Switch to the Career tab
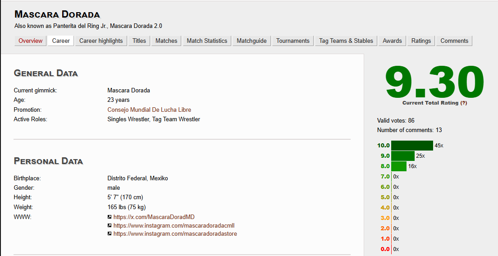The width and height of the screenshot is (498, 256). tap(61, 41)
